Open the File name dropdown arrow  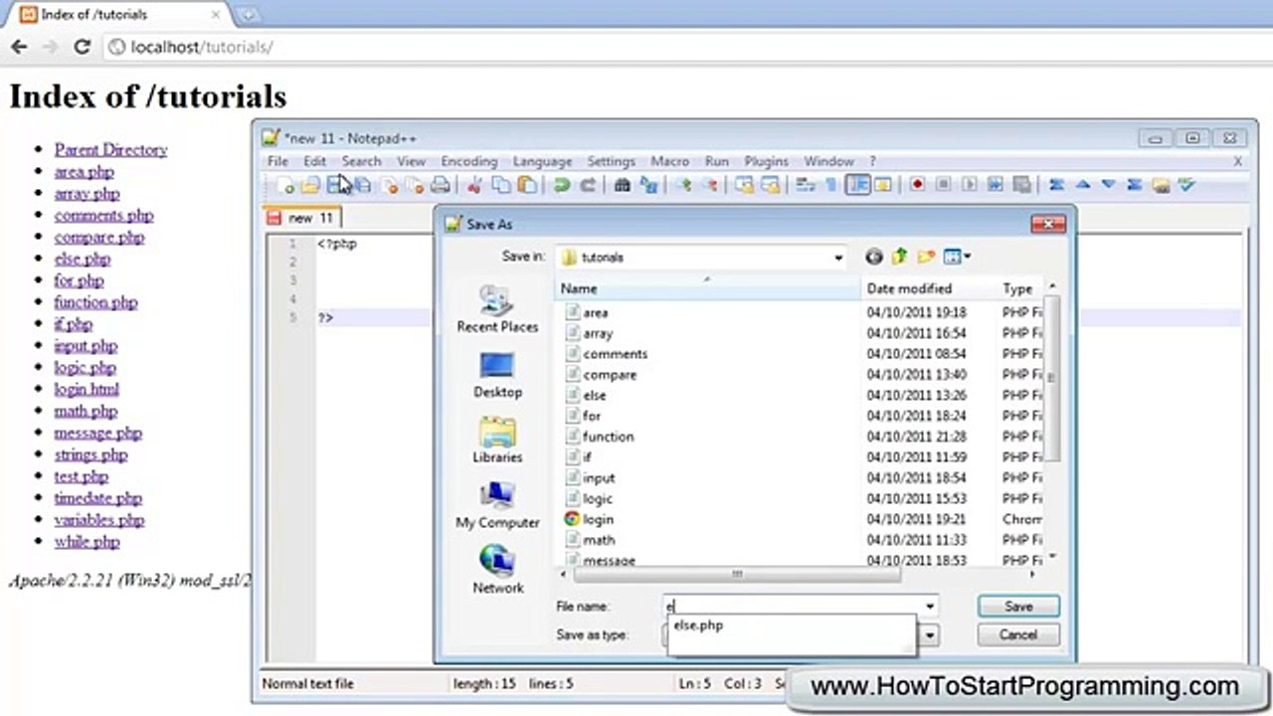pyautogui.click(x=930, y=606)
